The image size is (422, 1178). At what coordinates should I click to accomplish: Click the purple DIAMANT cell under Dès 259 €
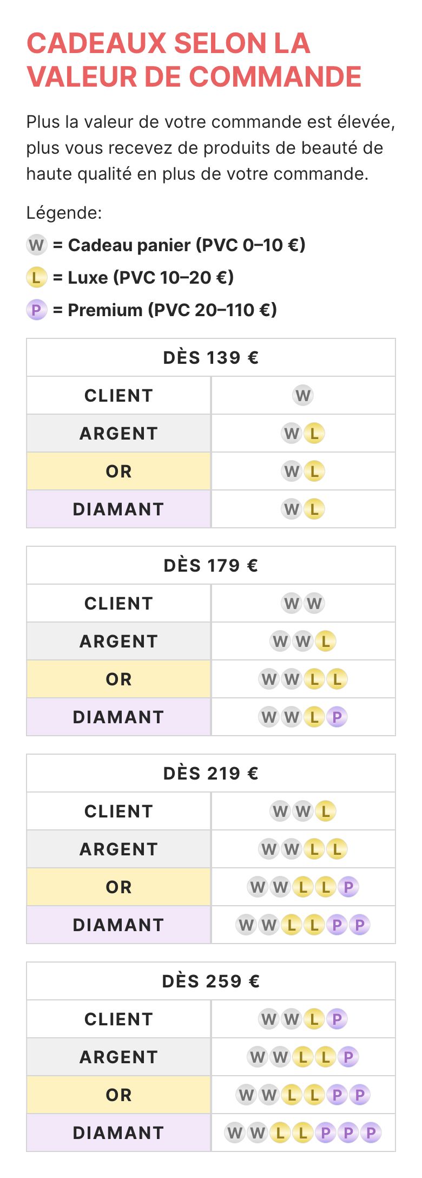point(118,1133)
